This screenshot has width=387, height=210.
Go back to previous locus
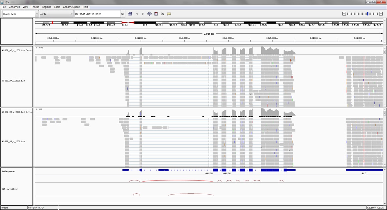137,14
